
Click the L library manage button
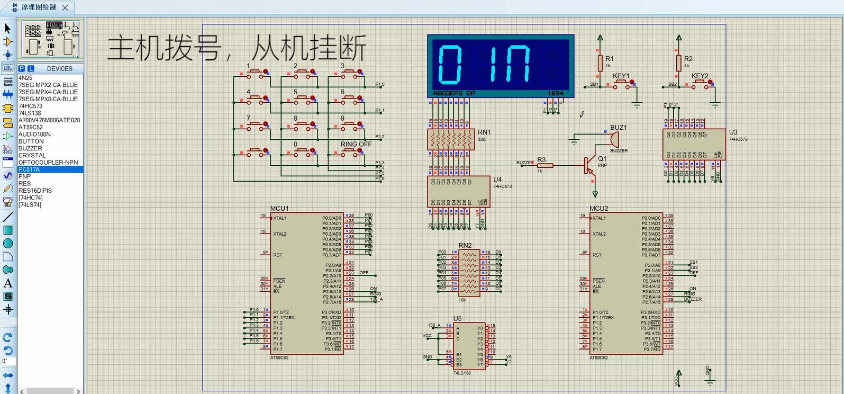(x=31, y=68)
